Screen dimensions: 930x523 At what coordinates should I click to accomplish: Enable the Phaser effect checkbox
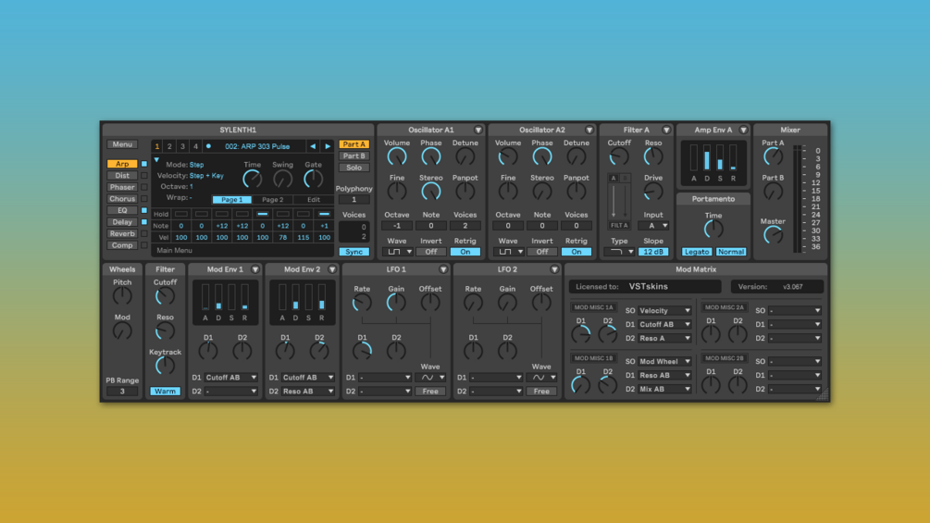click(144, 187)
